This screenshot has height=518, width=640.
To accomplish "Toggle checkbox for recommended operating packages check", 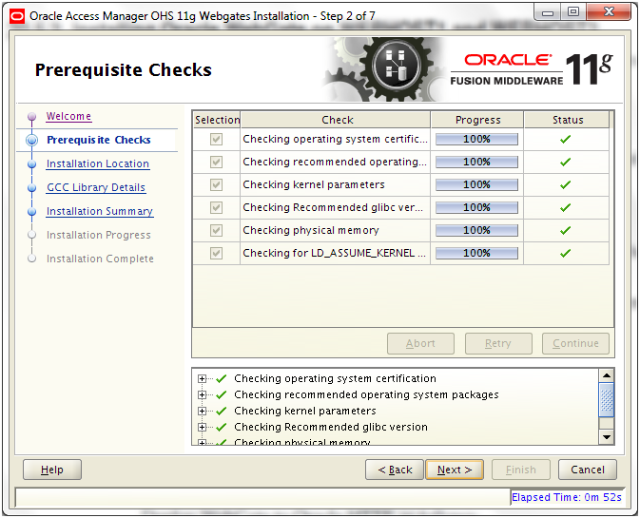I will coord(216,163).
